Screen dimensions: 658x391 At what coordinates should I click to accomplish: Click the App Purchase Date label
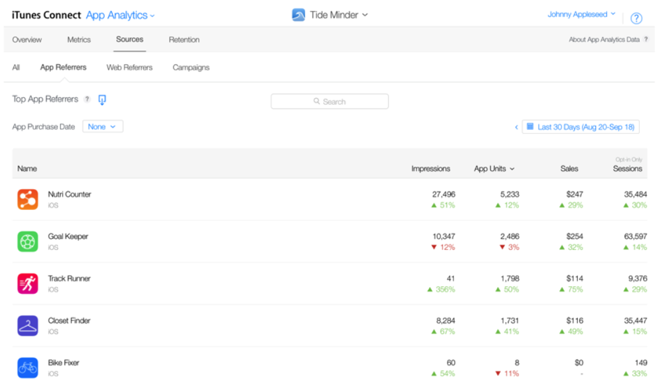pos(43,126)
